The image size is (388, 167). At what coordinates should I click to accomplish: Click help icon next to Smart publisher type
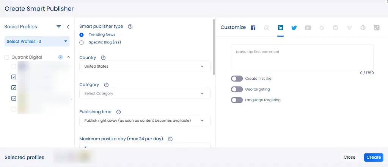click(130, 26)
